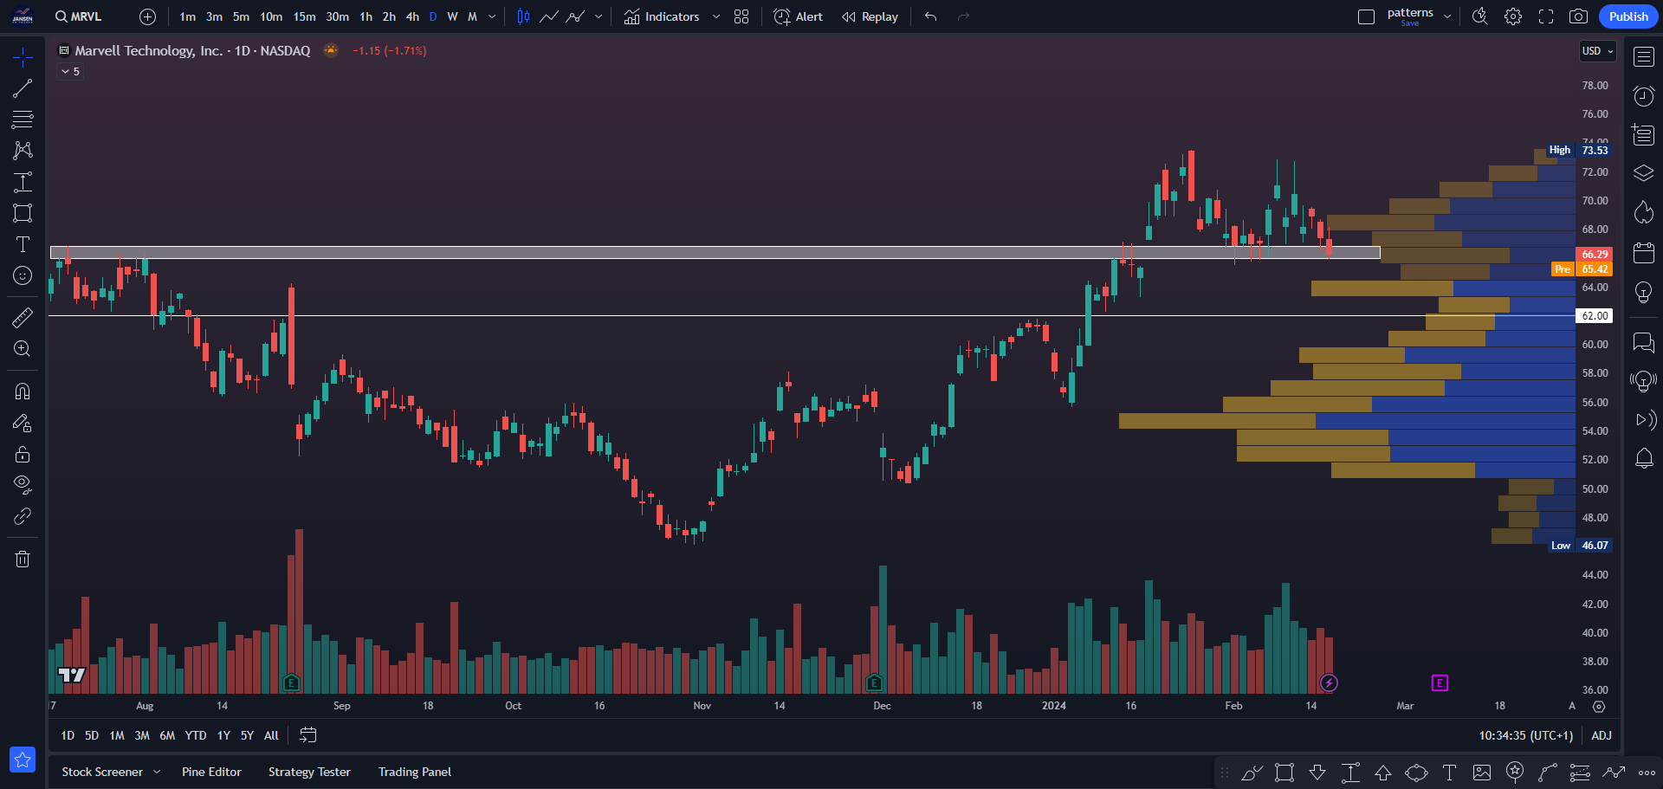
Task: Create a new Alert
Action: click(x=798, y=16)
